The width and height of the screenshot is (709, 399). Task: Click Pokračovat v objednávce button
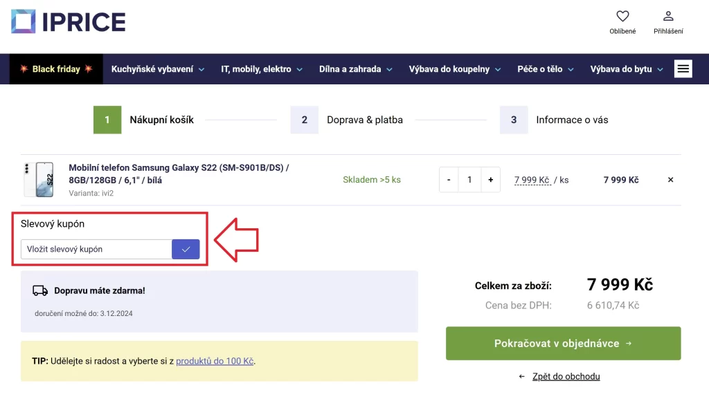pyautogui.click(x=564, y=344)
